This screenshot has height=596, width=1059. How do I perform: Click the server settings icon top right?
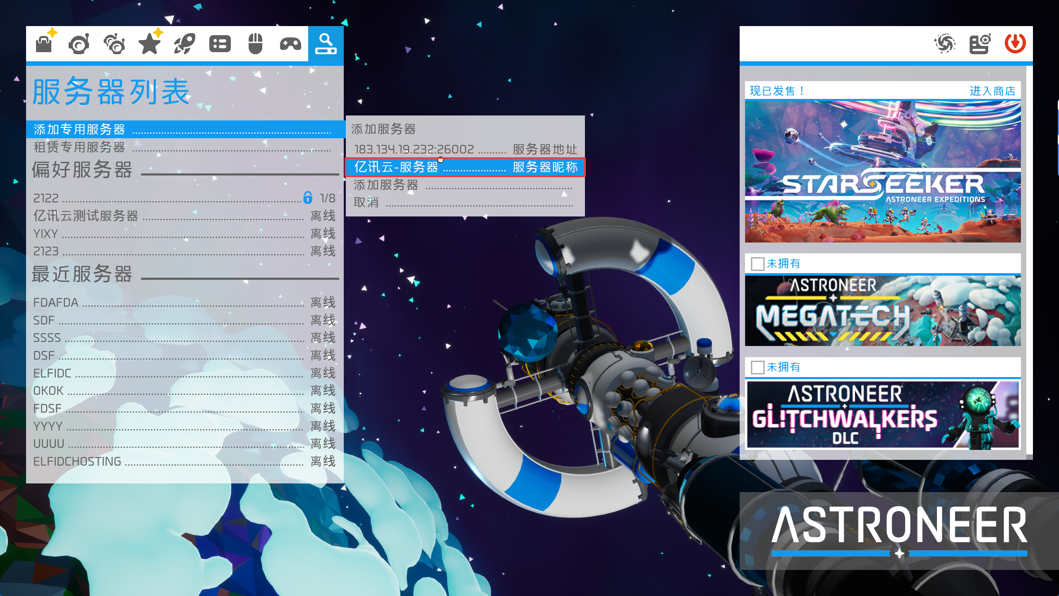pos(980,43)
